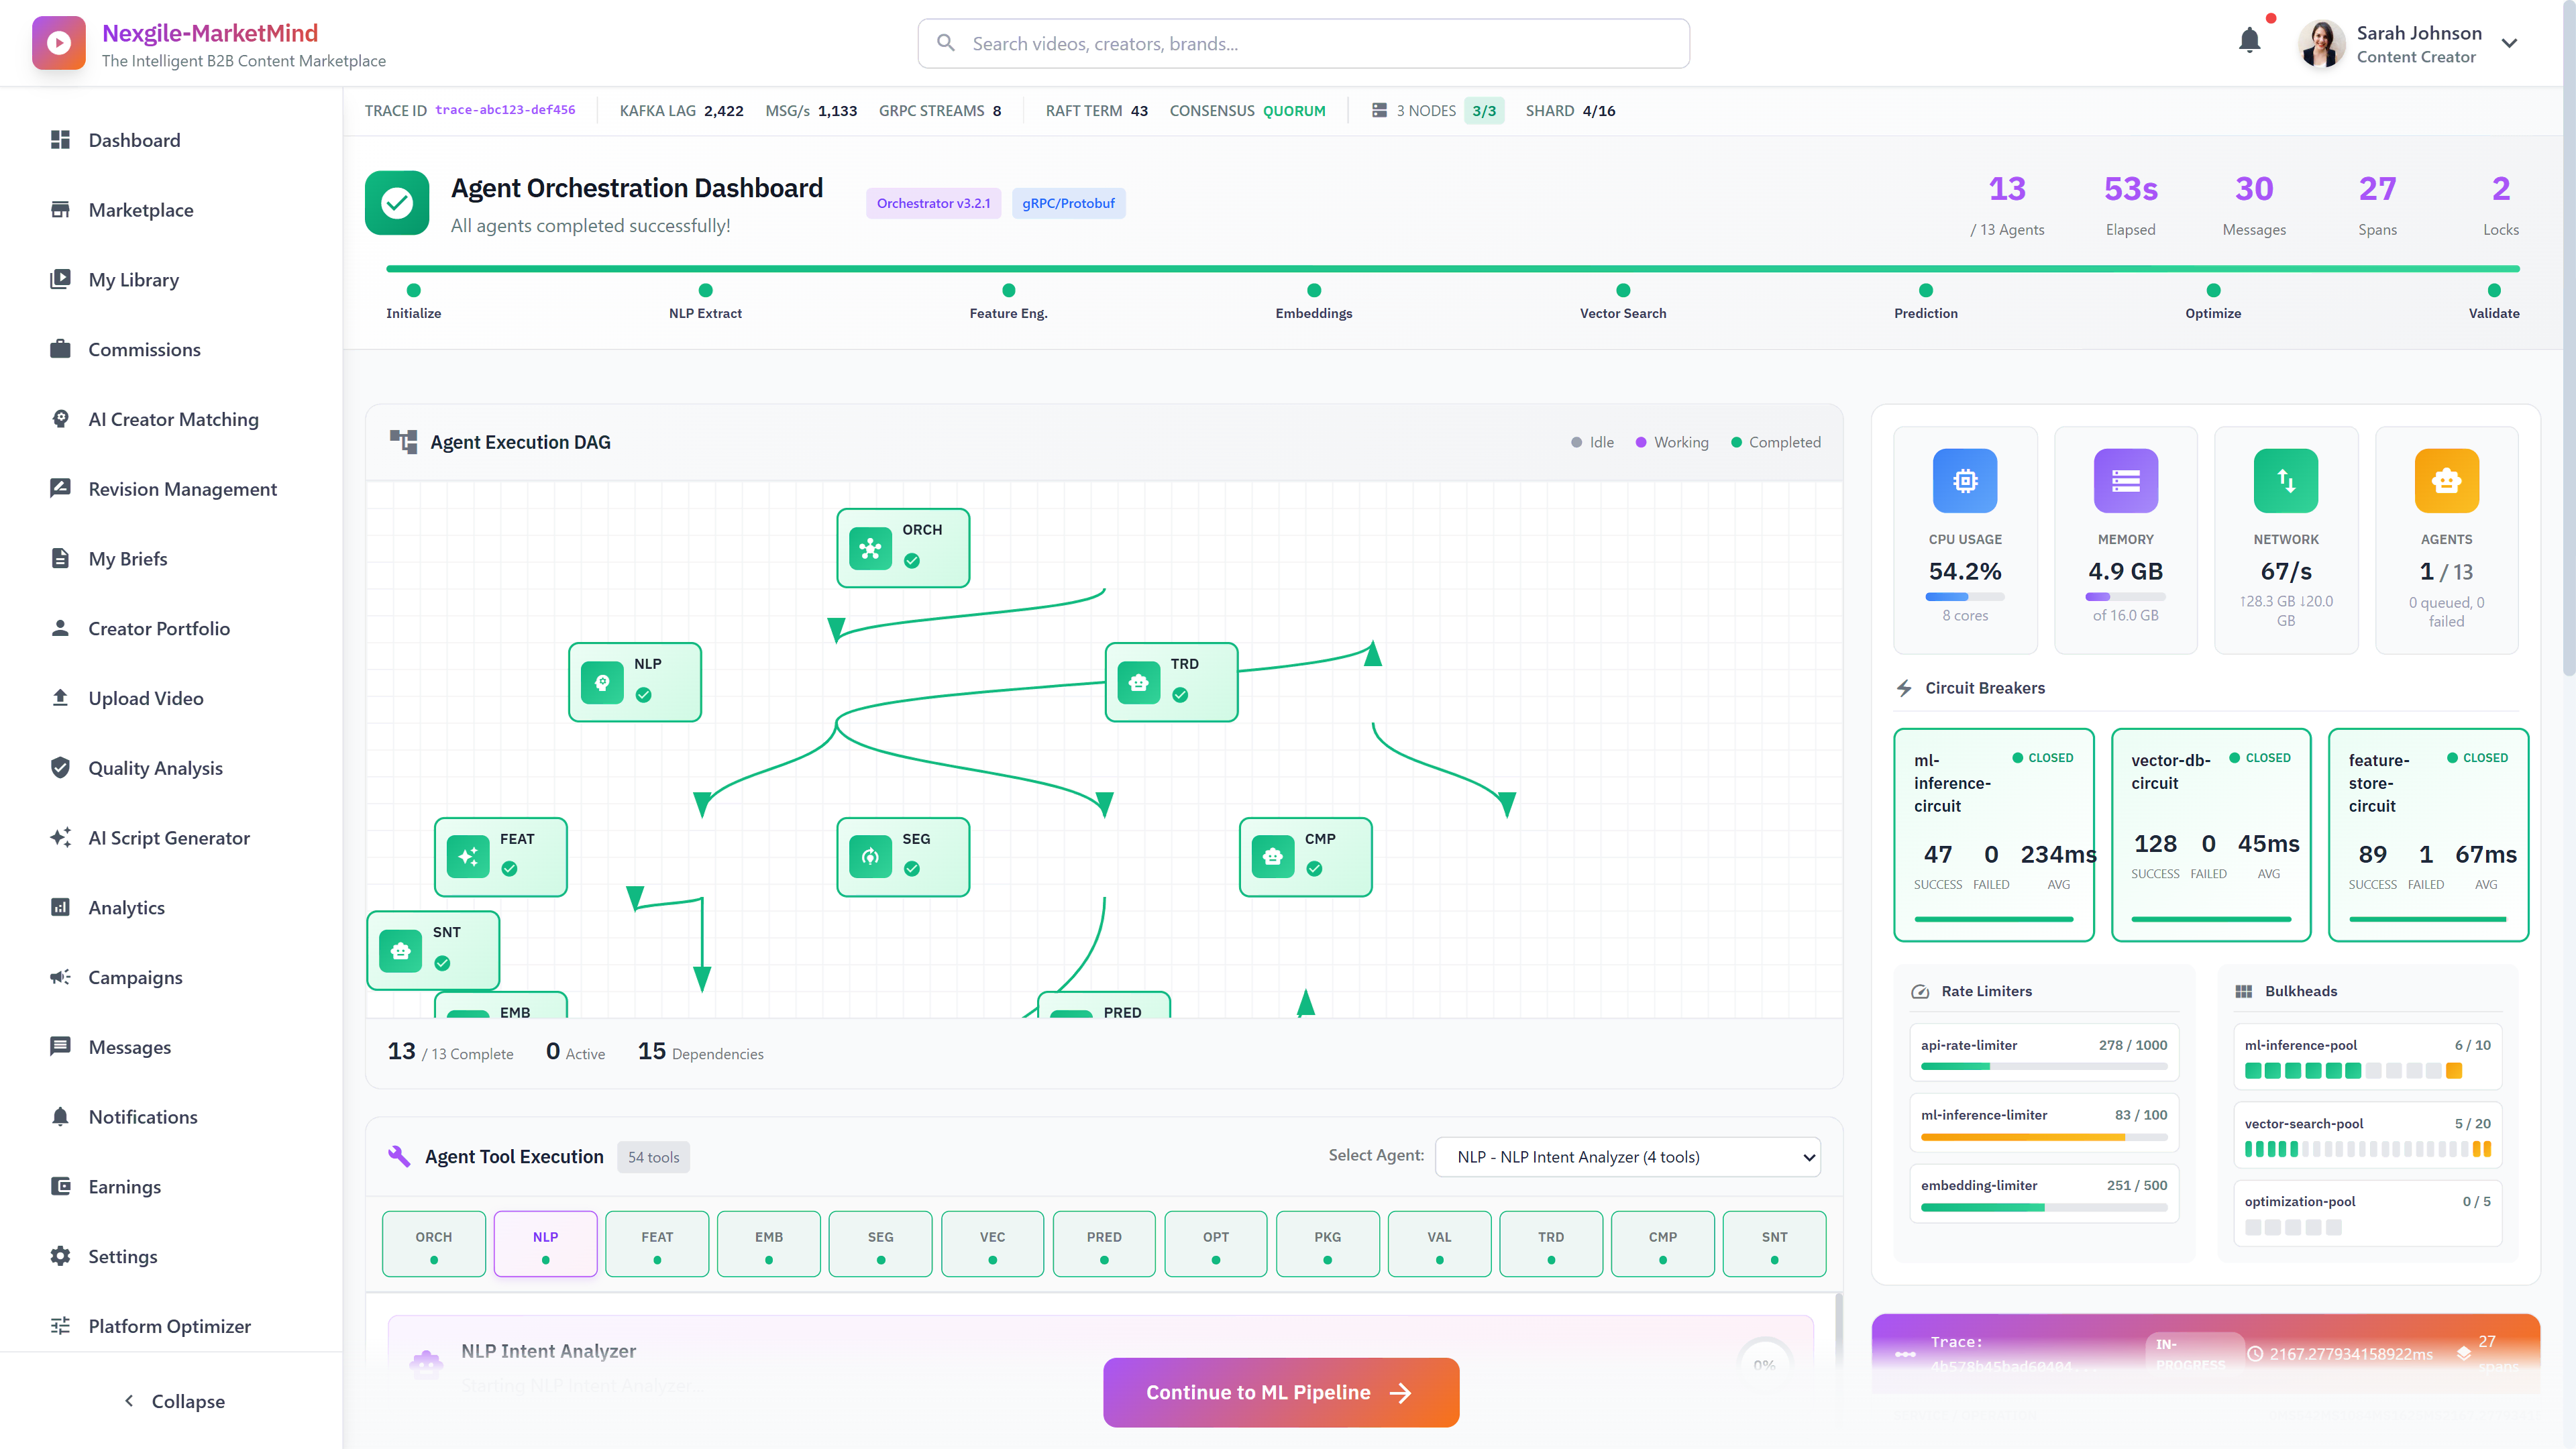
Task: Toggle the Idle legend indicator
Action: pyautogui.click(x=1592, y=442)
